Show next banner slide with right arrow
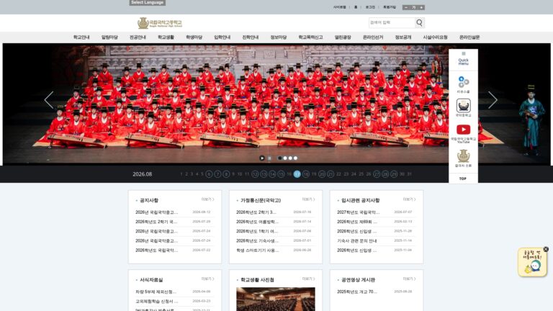 pyautogui.click(x=493, y=100)
